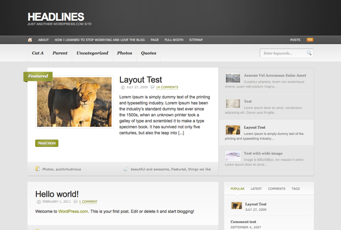
Task: Switch to the Comments tab
Action: (x=276, y=188)
